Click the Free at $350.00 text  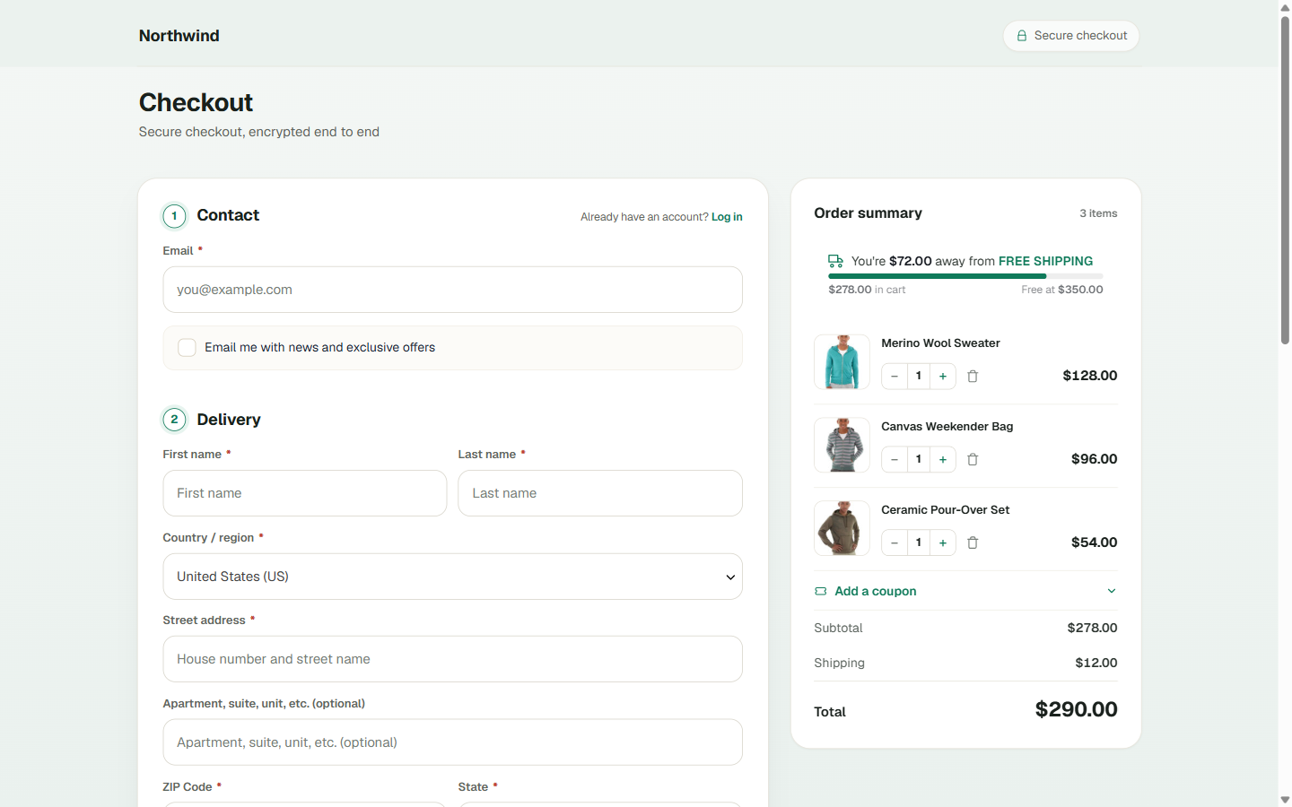1062,290
